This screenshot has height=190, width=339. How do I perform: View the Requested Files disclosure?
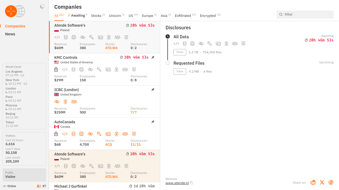coord(180,72)
